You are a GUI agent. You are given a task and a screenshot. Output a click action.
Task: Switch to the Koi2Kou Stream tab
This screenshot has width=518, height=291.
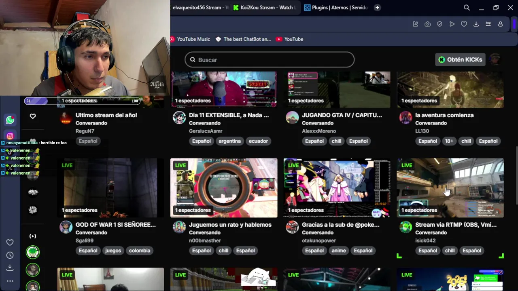(265, 8)
